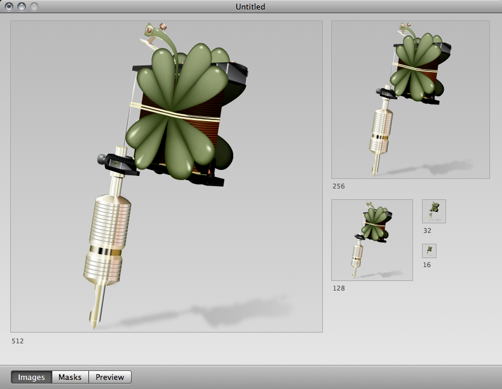The height and width of the screenshot is (389, 502).
Task: Click the 512 size label
Action: point(17,341)
